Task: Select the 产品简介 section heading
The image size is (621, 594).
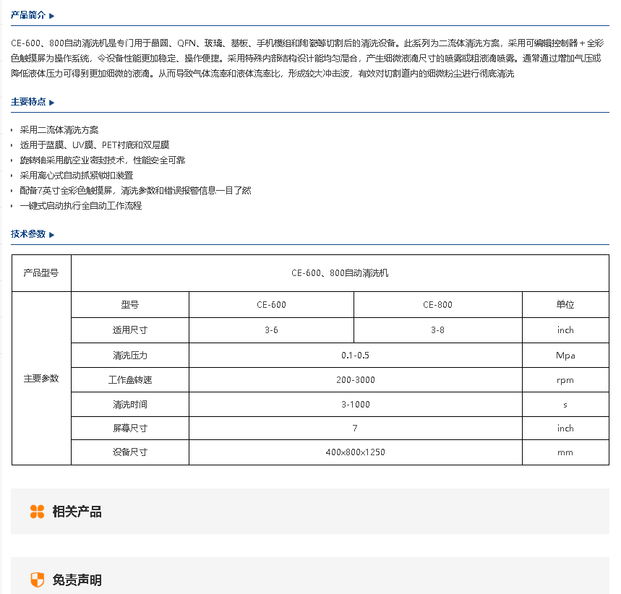Action: [x=28, y=15]
